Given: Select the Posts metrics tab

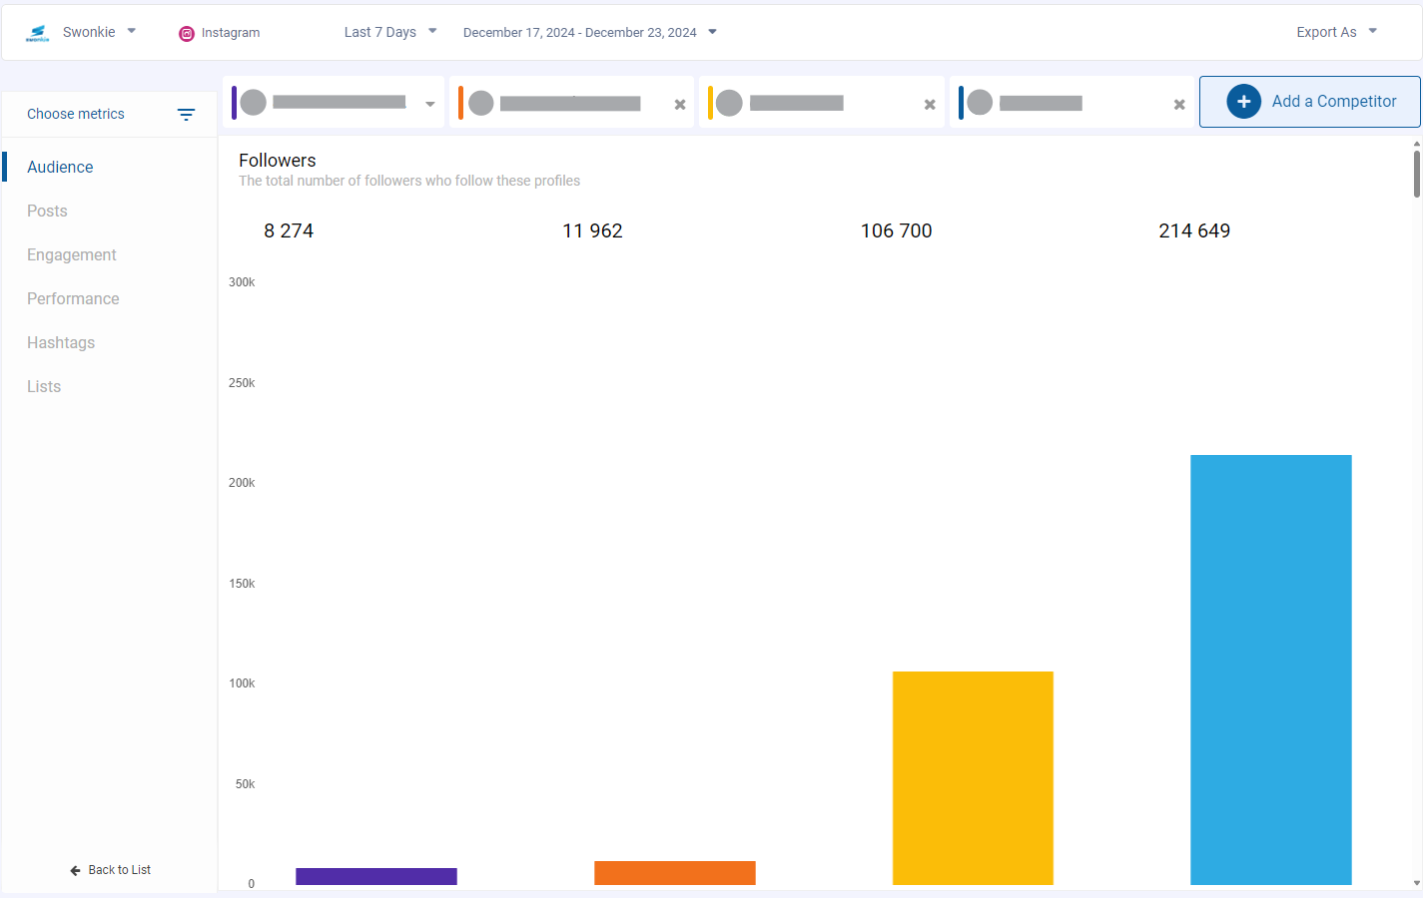Looking at the screenshot, I should click(47, 211).
